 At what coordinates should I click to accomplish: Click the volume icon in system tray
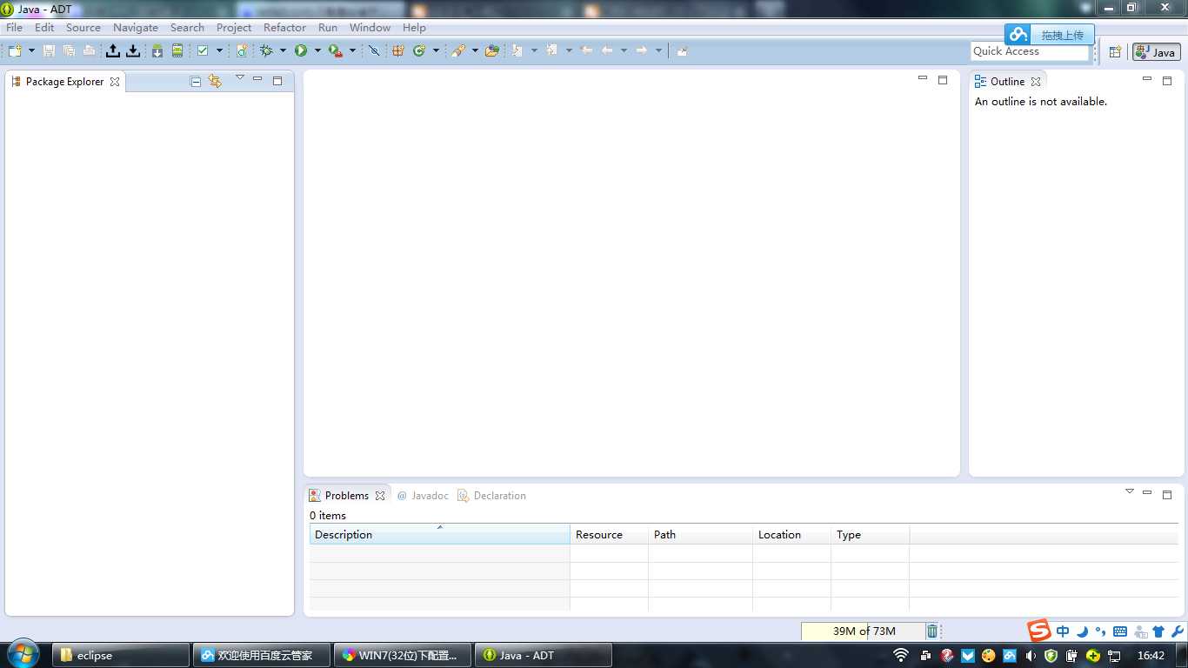coord(1031,655)
